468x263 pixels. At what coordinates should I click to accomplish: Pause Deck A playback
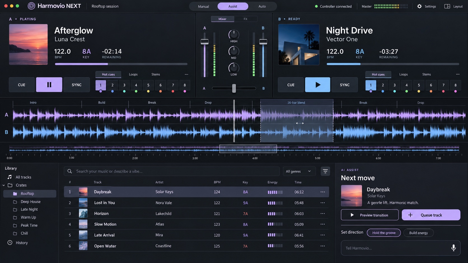(x=49, y=85)
